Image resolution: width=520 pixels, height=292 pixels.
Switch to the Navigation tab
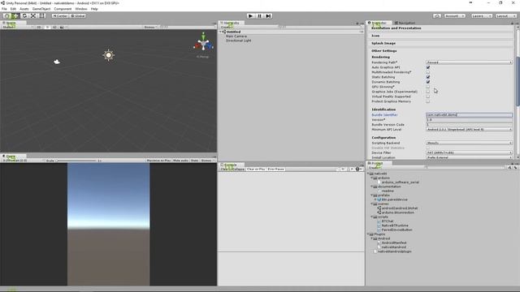tap(405, 23)
